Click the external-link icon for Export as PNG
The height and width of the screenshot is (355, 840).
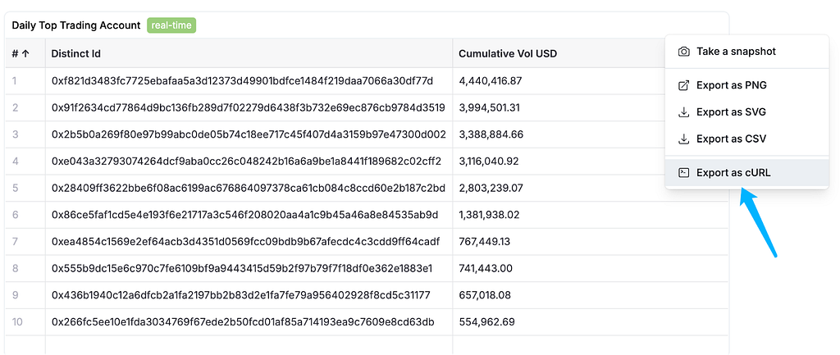(683, 85)
